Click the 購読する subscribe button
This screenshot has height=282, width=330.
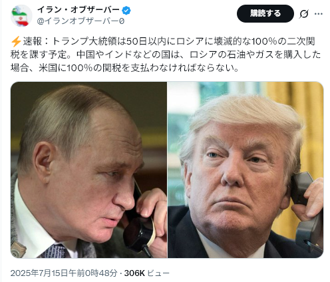265,13
